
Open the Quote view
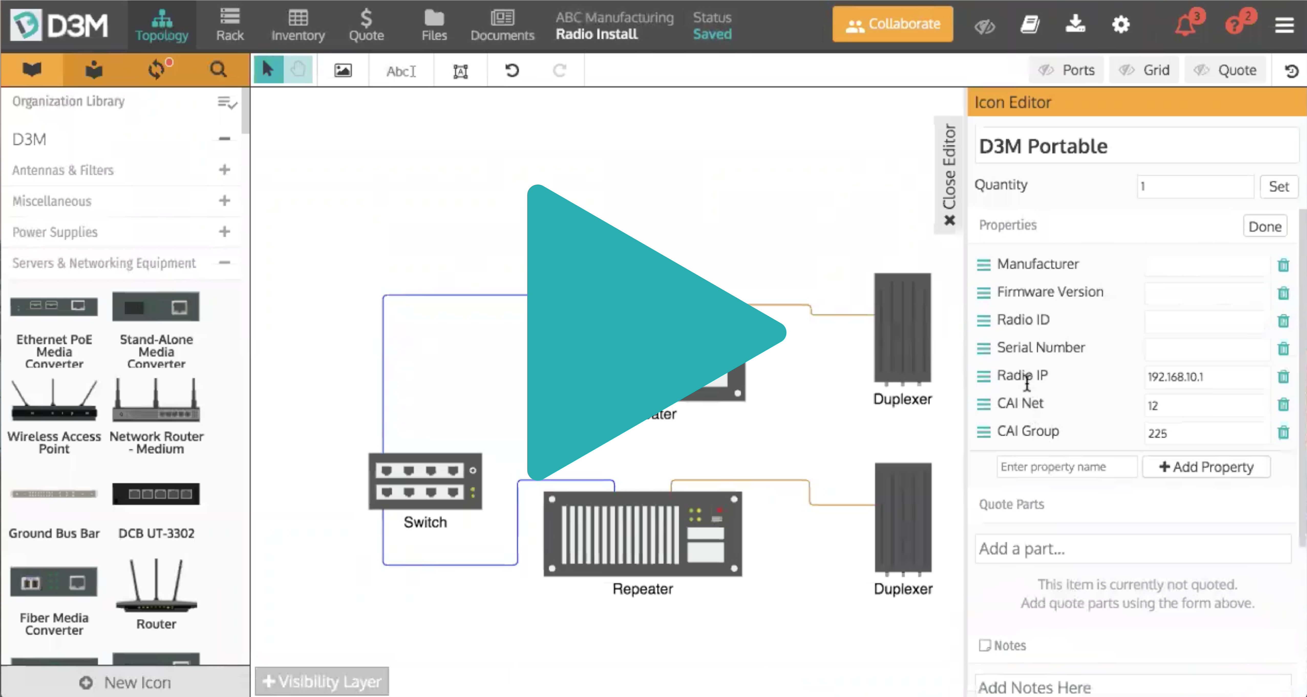pos(366,24)
